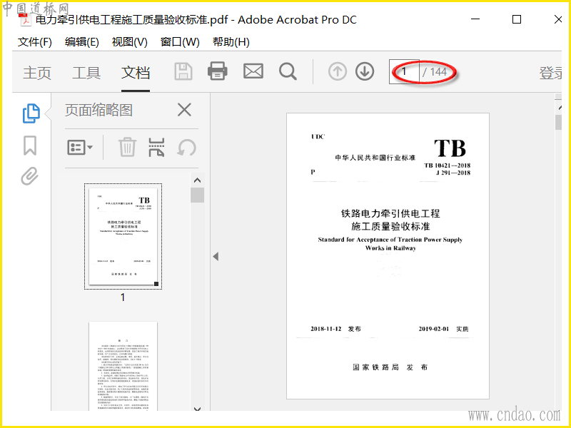Click the page count / 144 text
This screenshot has width=571, height=428.
435,72
